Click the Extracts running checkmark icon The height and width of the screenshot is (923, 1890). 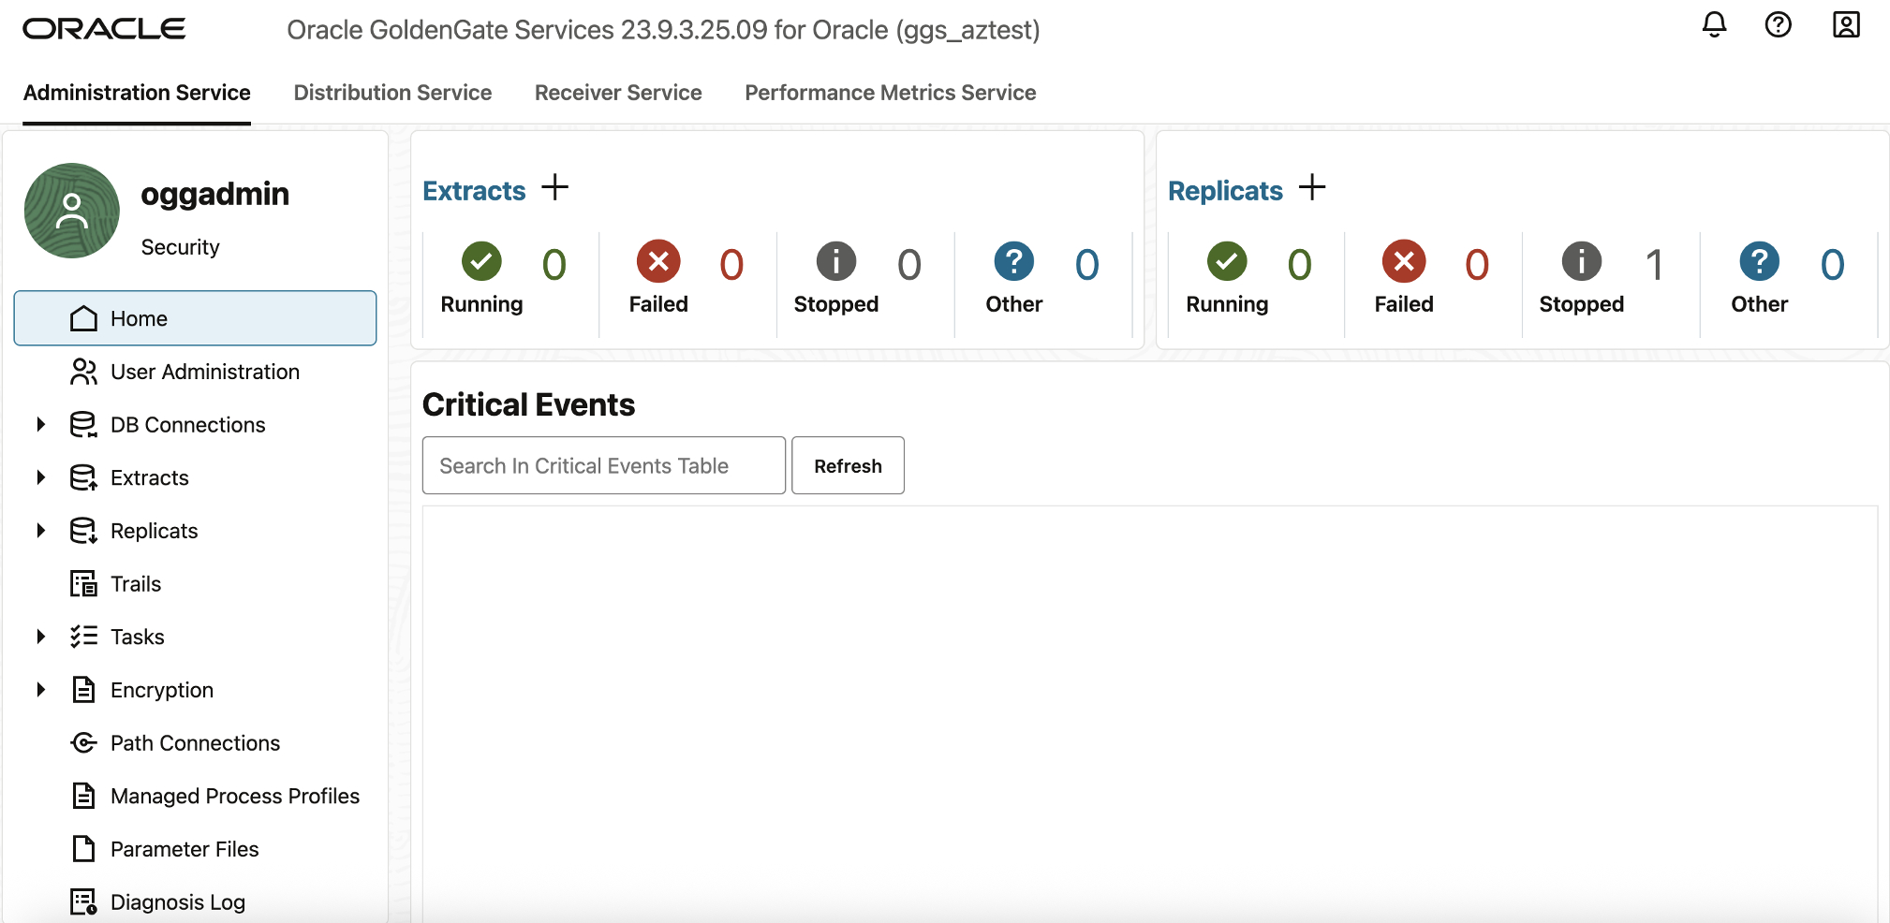(x=481, y=261)
